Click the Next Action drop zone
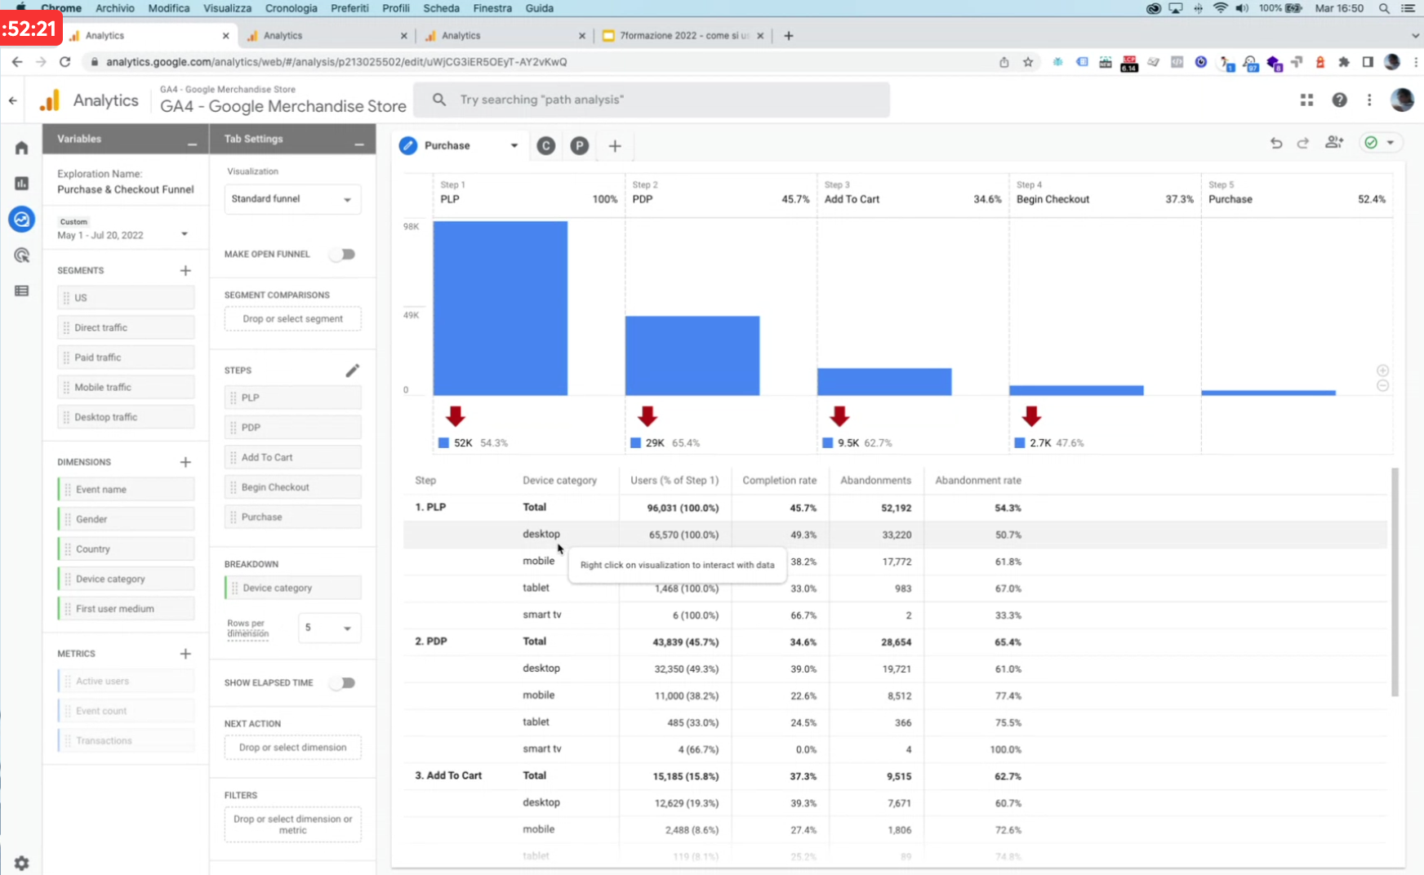Image resolution: width=1424 pixels, height=875 pixels. pos(292,748)
